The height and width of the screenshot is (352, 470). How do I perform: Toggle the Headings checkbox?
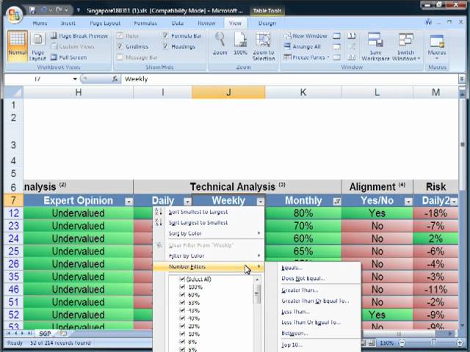point(165,46)
